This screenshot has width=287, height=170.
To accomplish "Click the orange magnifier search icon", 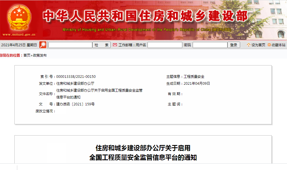I will [43, 45].
